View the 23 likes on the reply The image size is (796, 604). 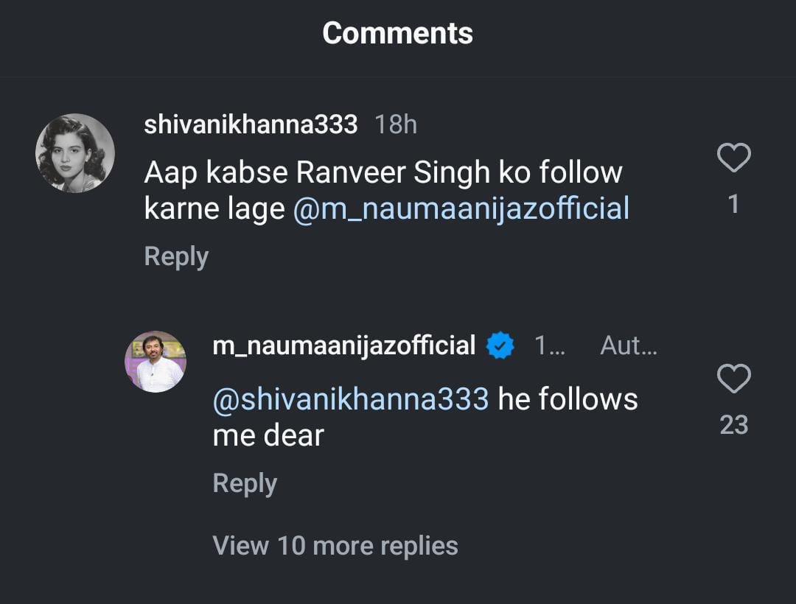[x=733, y=425]
